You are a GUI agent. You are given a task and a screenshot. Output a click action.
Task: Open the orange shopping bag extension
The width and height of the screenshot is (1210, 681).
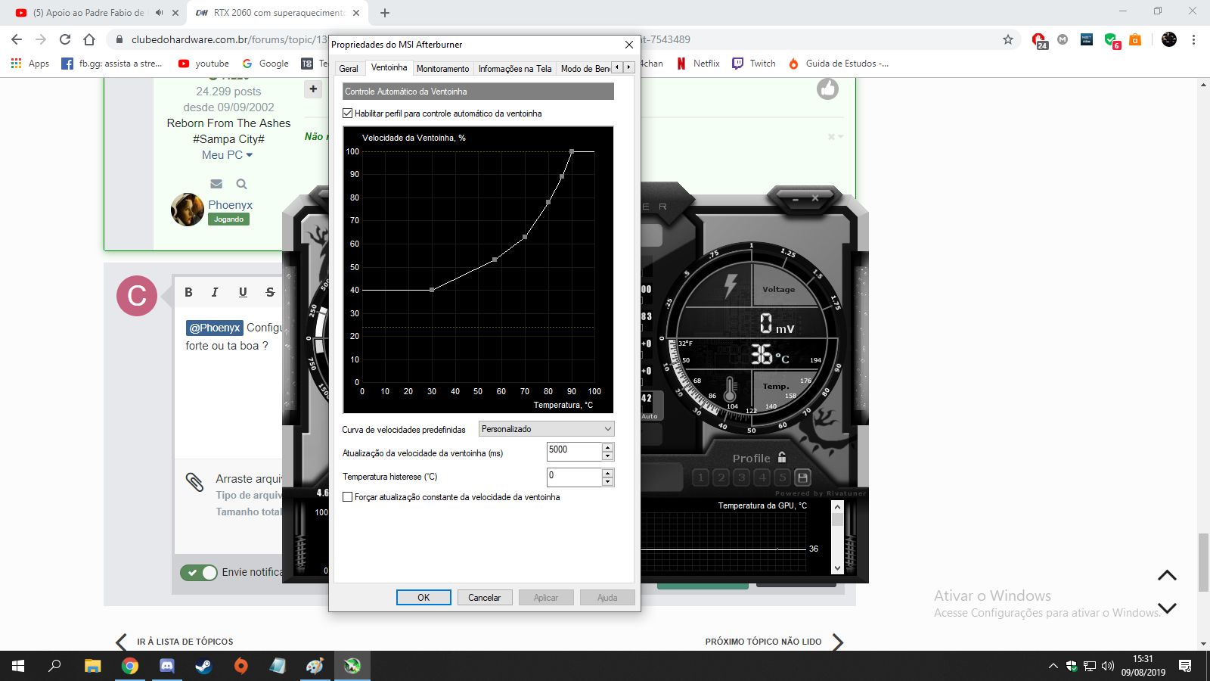coord(1135,39)
